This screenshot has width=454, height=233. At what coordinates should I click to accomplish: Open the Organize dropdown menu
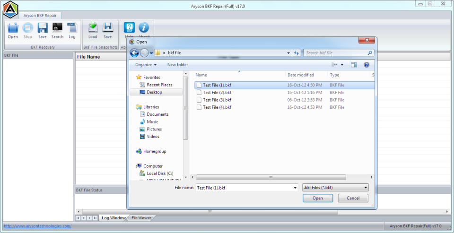[x=146, y=65]
